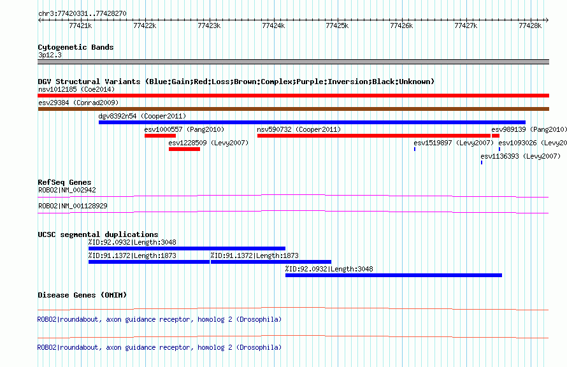The image size is (567, 367).
Task: Select the red esv1000557 (Pang2010) bar
Action: pos(160,136)
